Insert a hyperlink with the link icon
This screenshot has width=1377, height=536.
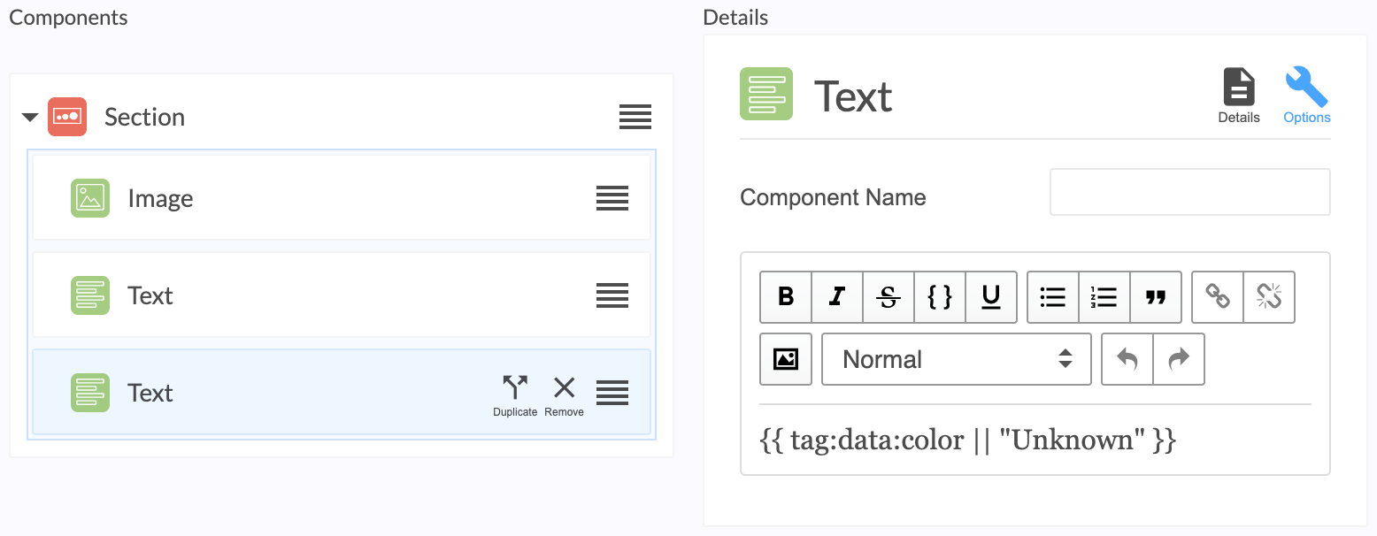tap(1218, 296)
